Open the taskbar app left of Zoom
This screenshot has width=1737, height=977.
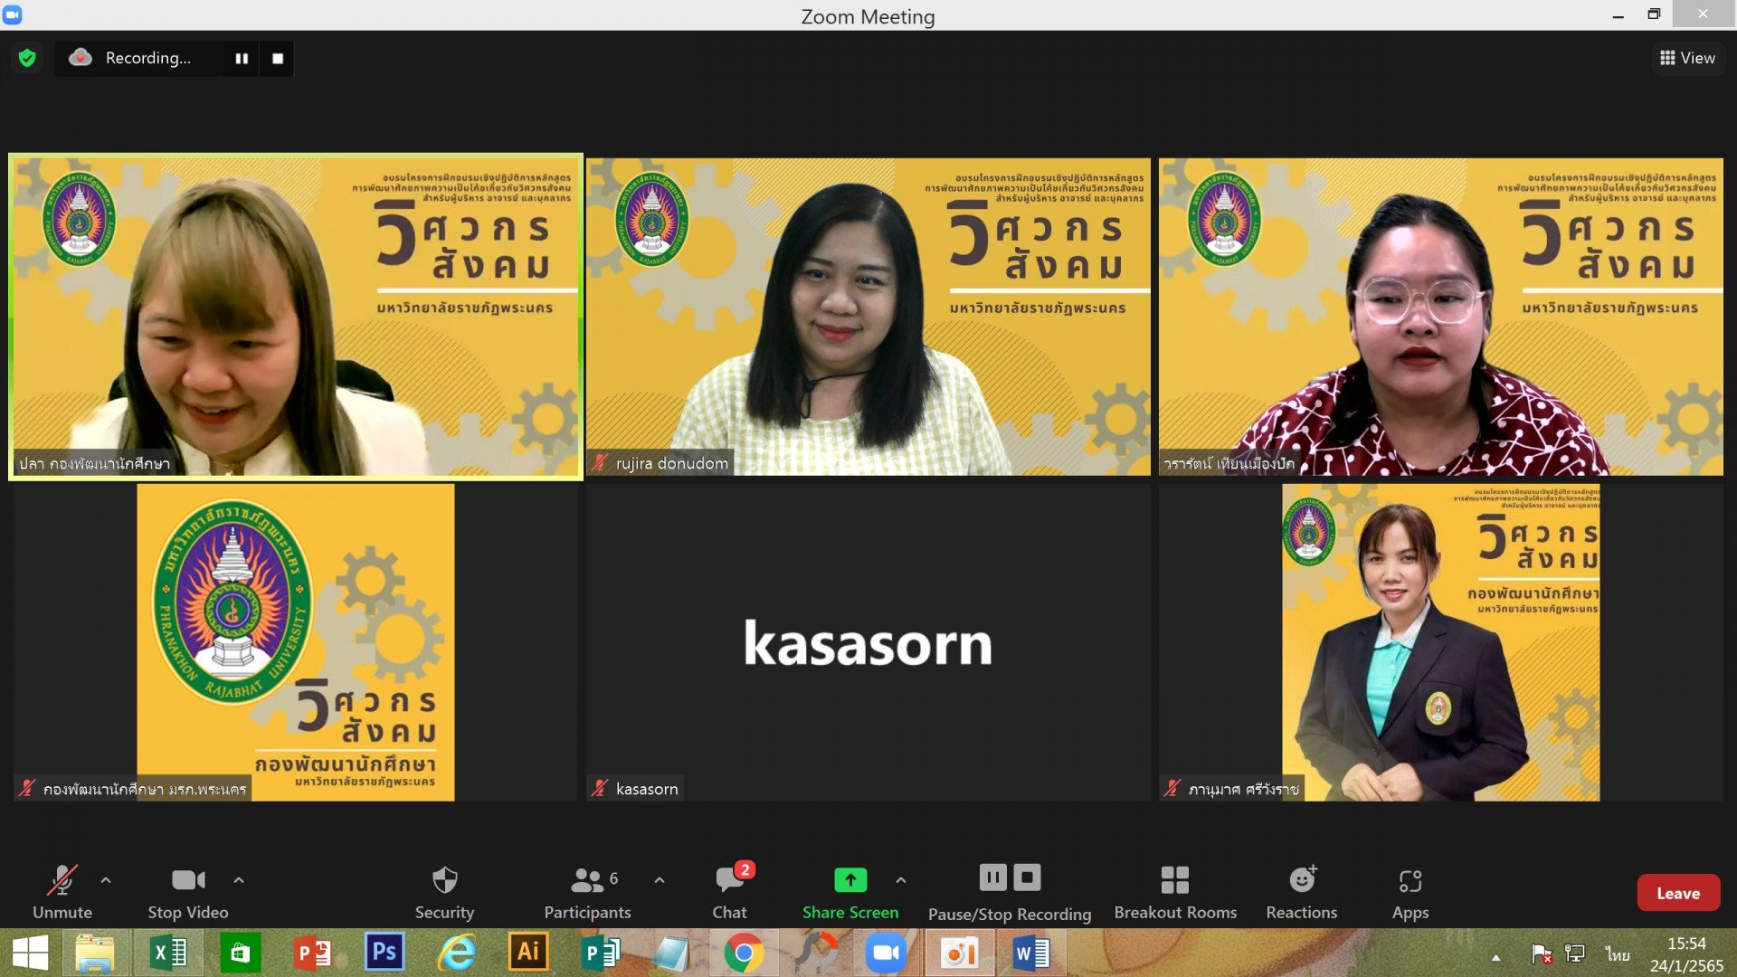click(x=816, y=953)
